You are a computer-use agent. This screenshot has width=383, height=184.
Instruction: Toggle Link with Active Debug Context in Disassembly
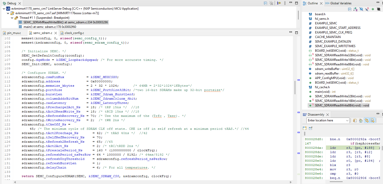[367, 121]
